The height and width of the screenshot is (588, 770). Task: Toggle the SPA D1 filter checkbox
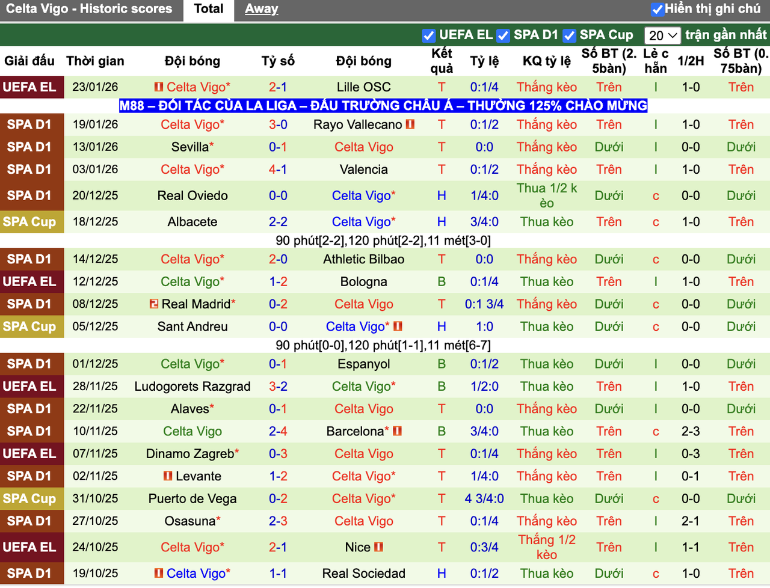tap(504, 35)
